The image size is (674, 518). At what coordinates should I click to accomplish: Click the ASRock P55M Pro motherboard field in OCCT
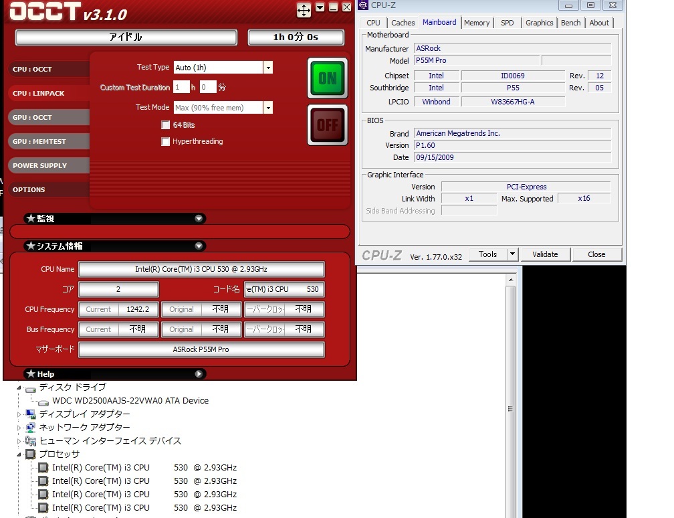pyautogui.click(x=201, y=349)
